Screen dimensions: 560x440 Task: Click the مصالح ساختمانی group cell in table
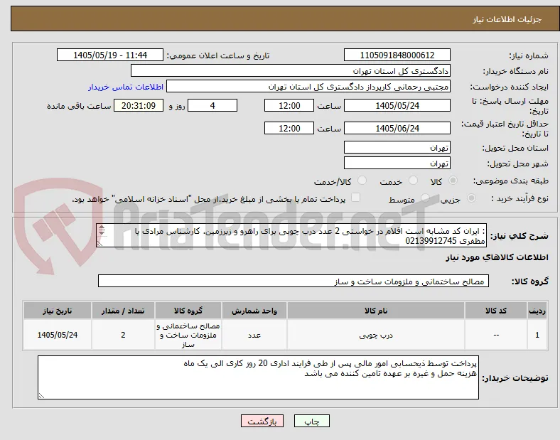click(188, 335)
